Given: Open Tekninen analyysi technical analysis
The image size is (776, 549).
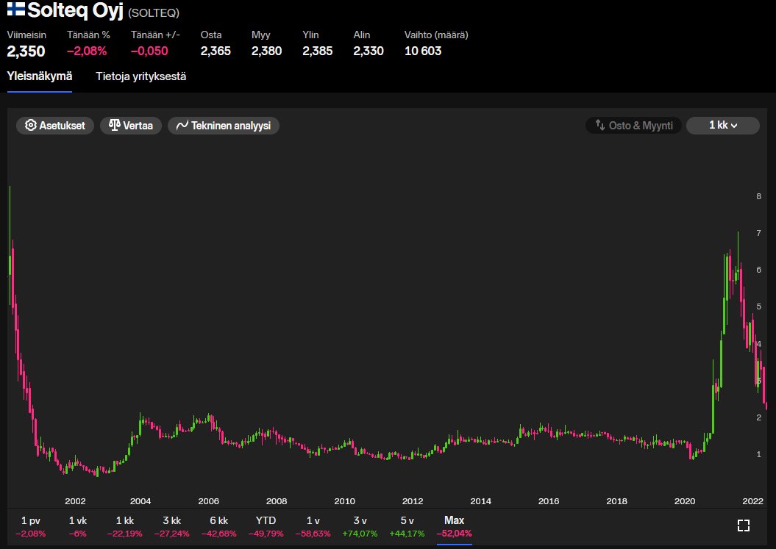Looking at the screenshot, I should (224, 126).
